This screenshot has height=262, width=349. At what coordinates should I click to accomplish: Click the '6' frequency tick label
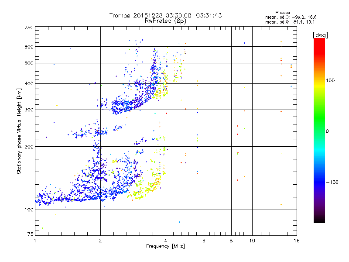(204, 241)
